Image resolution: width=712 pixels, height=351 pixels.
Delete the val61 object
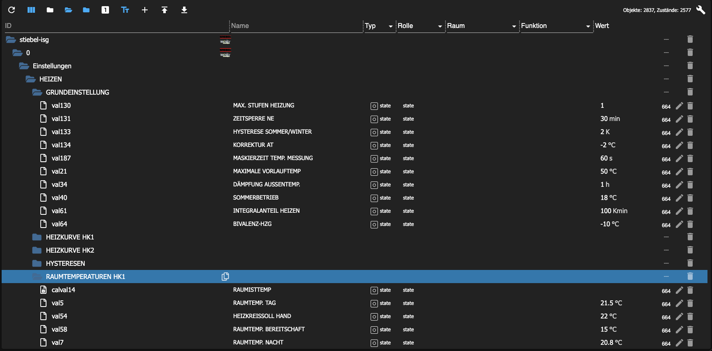[690, 211]
